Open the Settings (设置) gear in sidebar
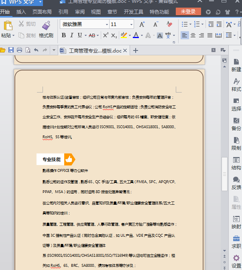This screenshot has width=242, height=270. [x=236, y=262]
